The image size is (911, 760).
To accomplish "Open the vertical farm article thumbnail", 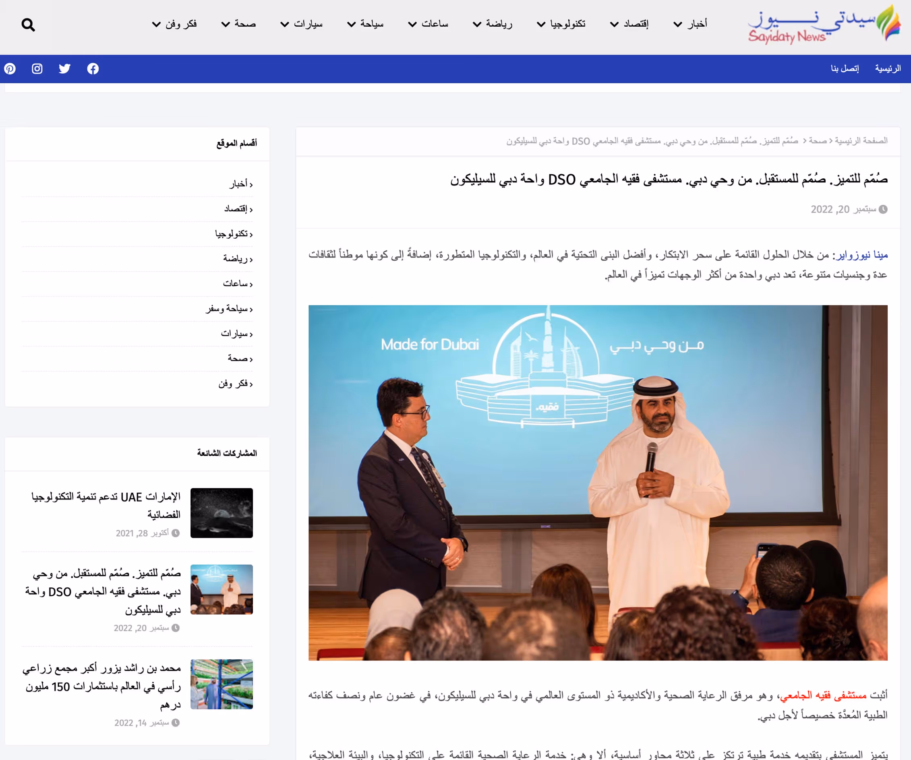I will click(x=221, y=684).
